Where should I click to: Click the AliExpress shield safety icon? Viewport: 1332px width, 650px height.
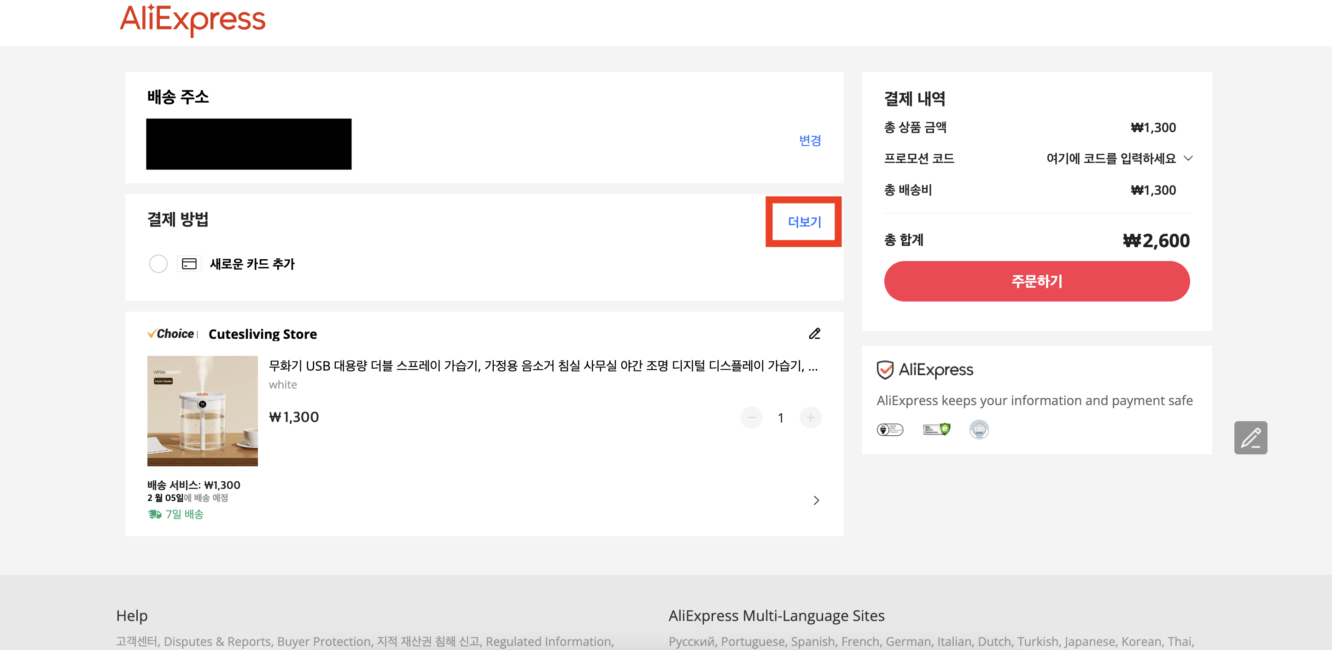coord(885,370)
